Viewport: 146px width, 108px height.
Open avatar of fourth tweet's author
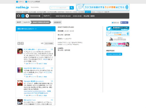[20, 102]
